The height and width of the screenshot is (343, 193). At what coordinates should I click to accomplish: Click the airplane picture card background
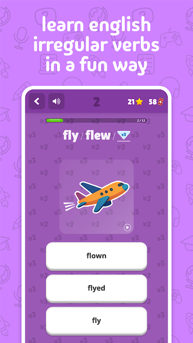[x=96, y=197]
